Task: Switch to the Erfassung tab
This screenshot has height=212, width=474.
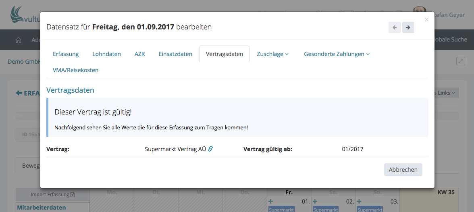Action: [66, 54]
